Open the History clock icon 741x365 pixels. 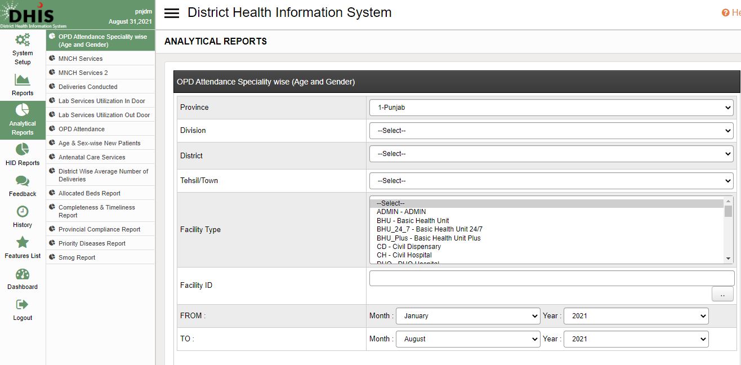[x=23, y=212]
